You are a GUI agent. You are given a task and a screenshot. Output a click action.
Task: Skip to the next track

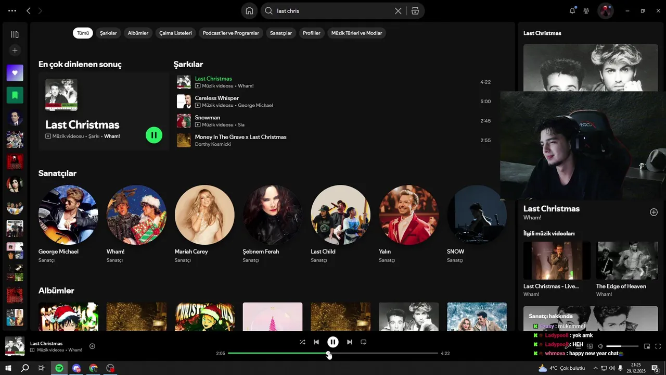350,342
